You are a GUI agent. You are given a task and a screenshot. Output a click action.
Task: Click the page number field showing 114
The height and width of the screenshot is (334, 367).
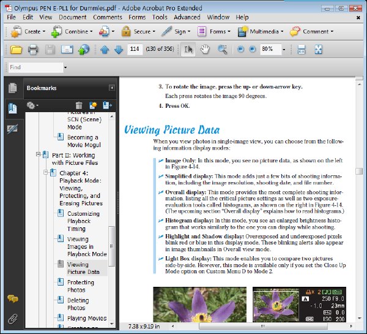pyautogui.click(x=135, y=49)
